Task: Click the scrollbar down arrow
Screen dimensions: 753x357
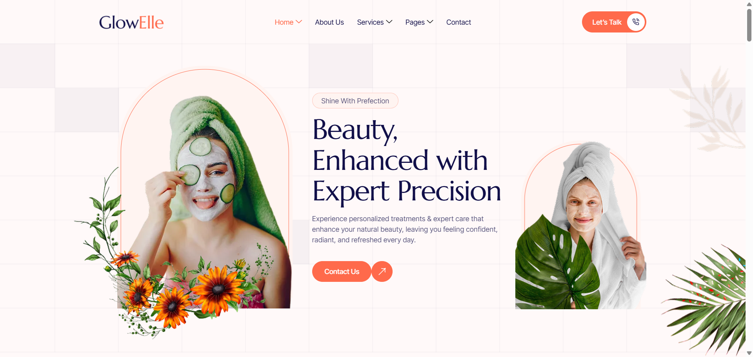Action: click(749, 353)
